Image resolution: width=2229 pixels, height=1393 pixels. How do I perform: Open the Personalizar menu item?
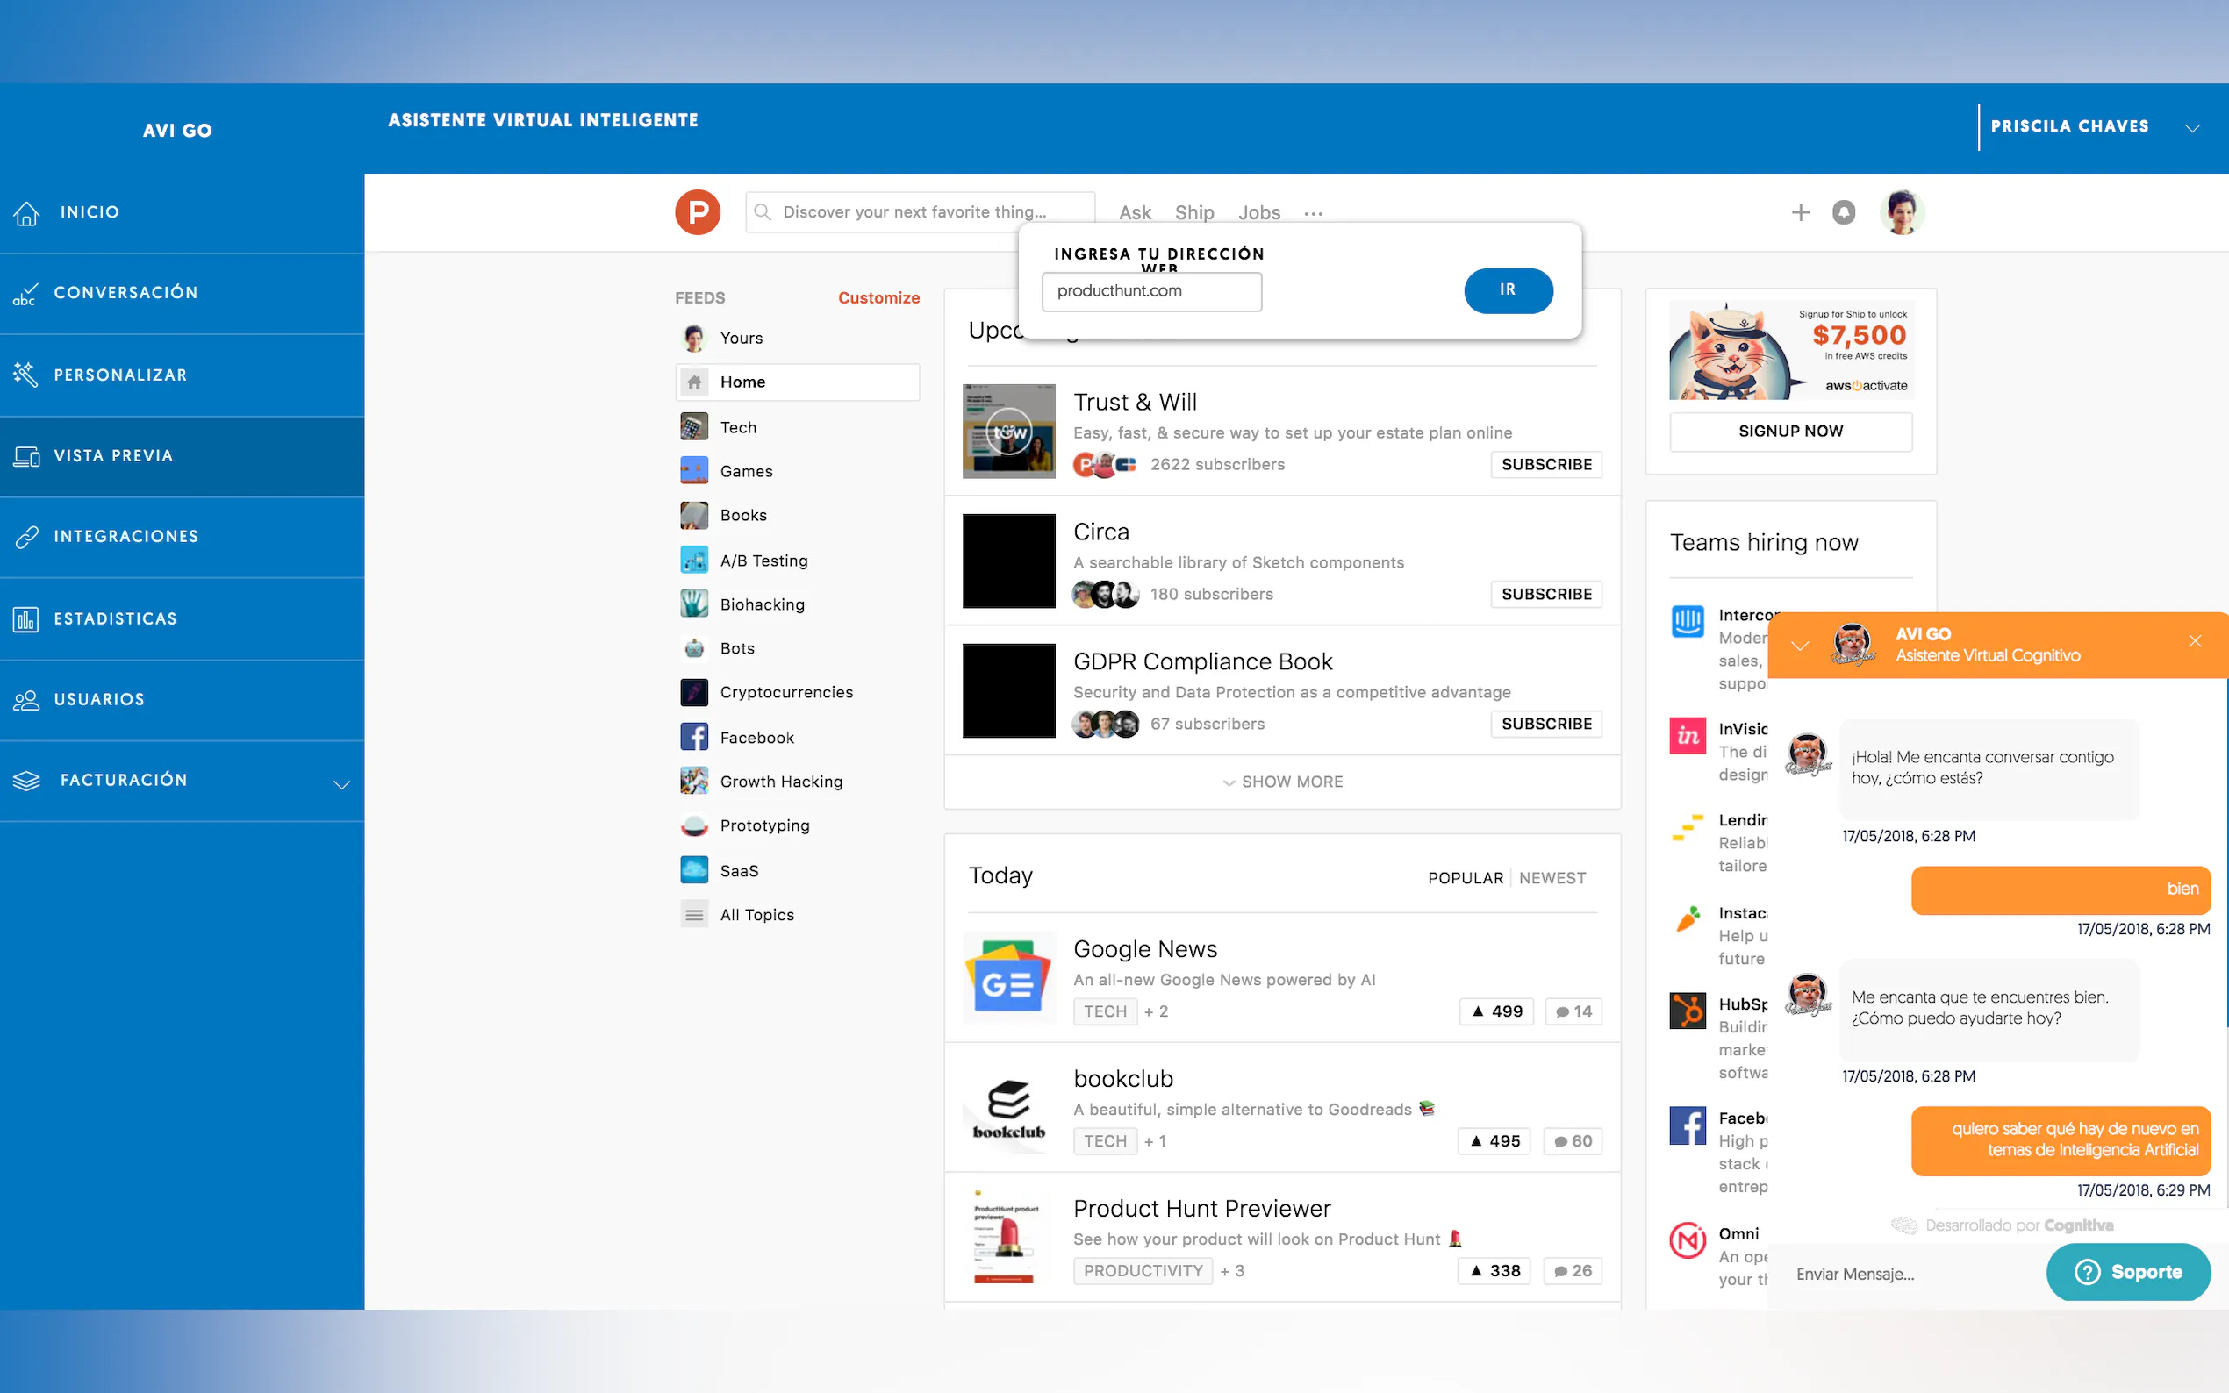coord(120,375)
